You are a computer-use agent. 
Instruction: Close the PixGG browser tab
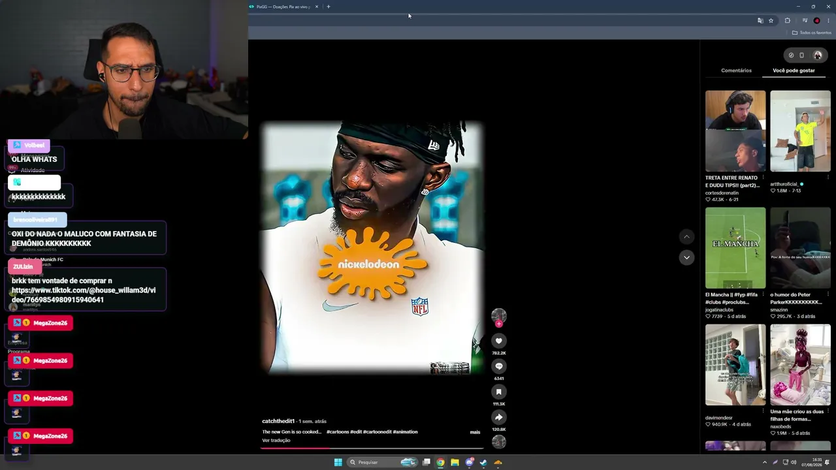pos(317,7)
